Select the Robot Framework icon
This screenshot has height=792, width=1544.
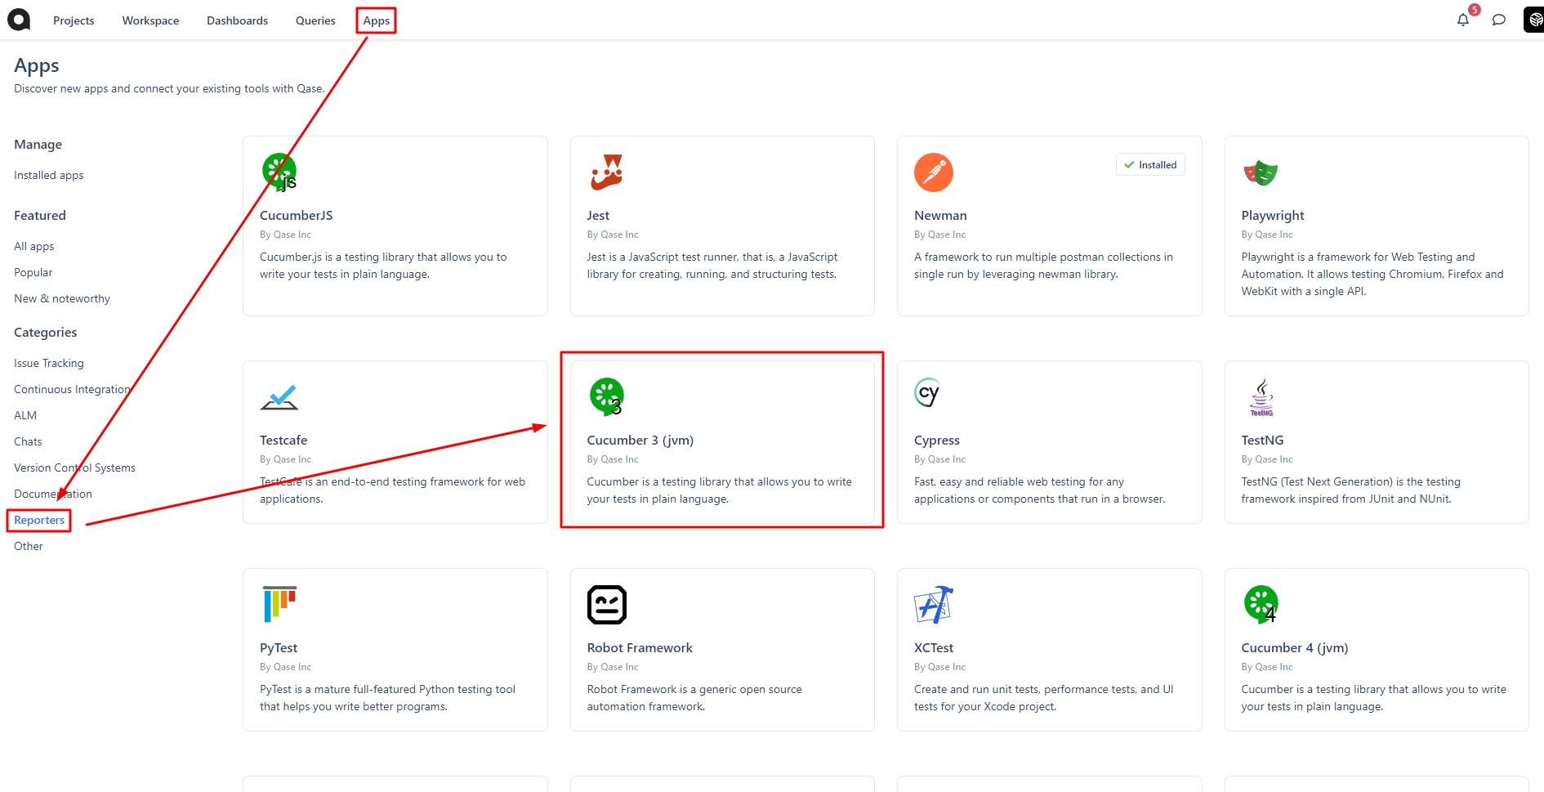(x=606, y=605)
